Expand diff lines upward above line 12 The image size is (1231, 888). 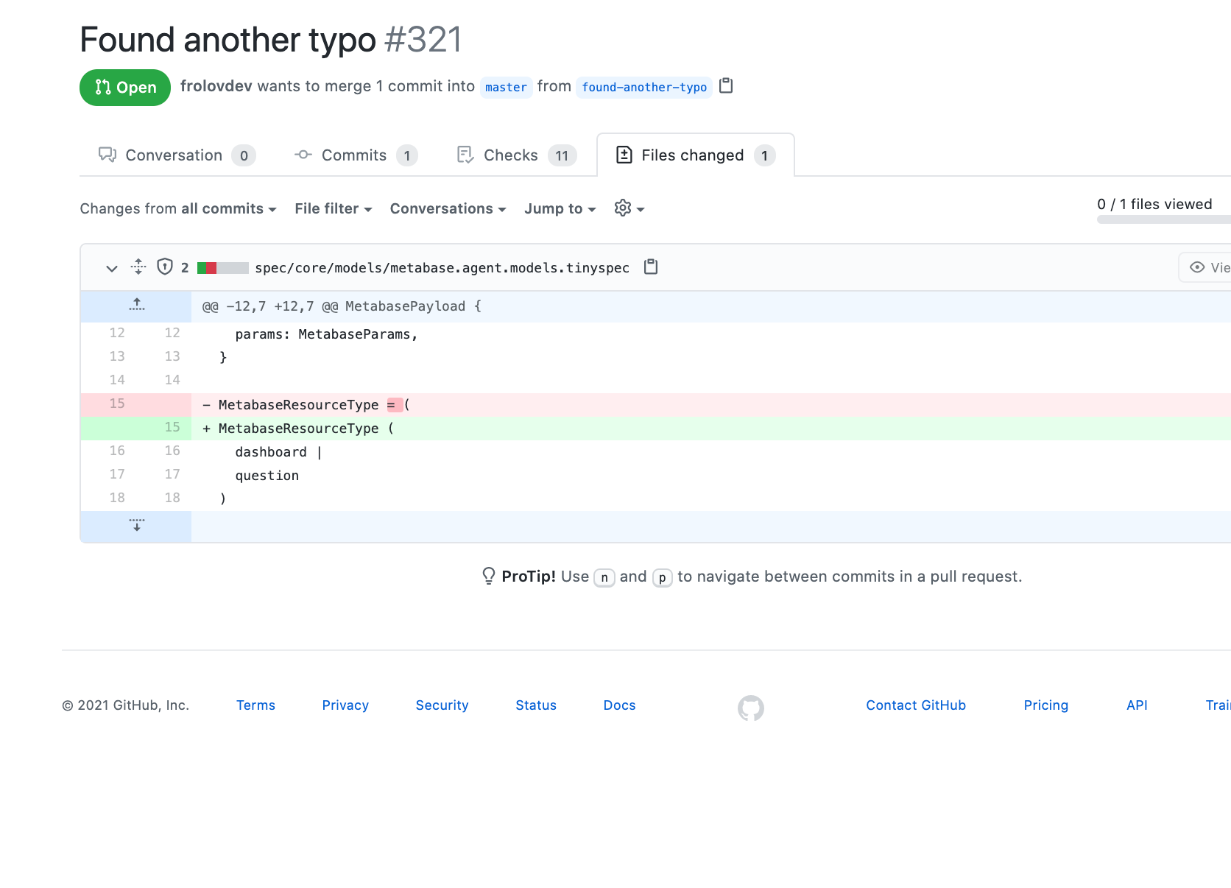pos(136,306)
